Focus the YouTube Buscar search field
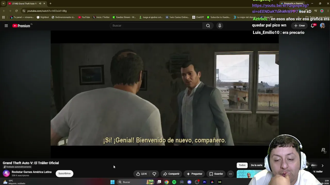The width and height of the screenshot is (330, 185). click(156, 26)
